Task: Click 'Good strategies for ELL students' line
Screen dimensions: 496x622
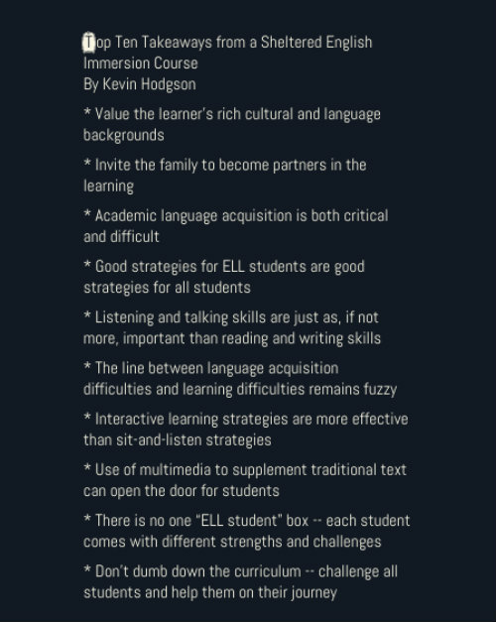Action: coord(224,267)
